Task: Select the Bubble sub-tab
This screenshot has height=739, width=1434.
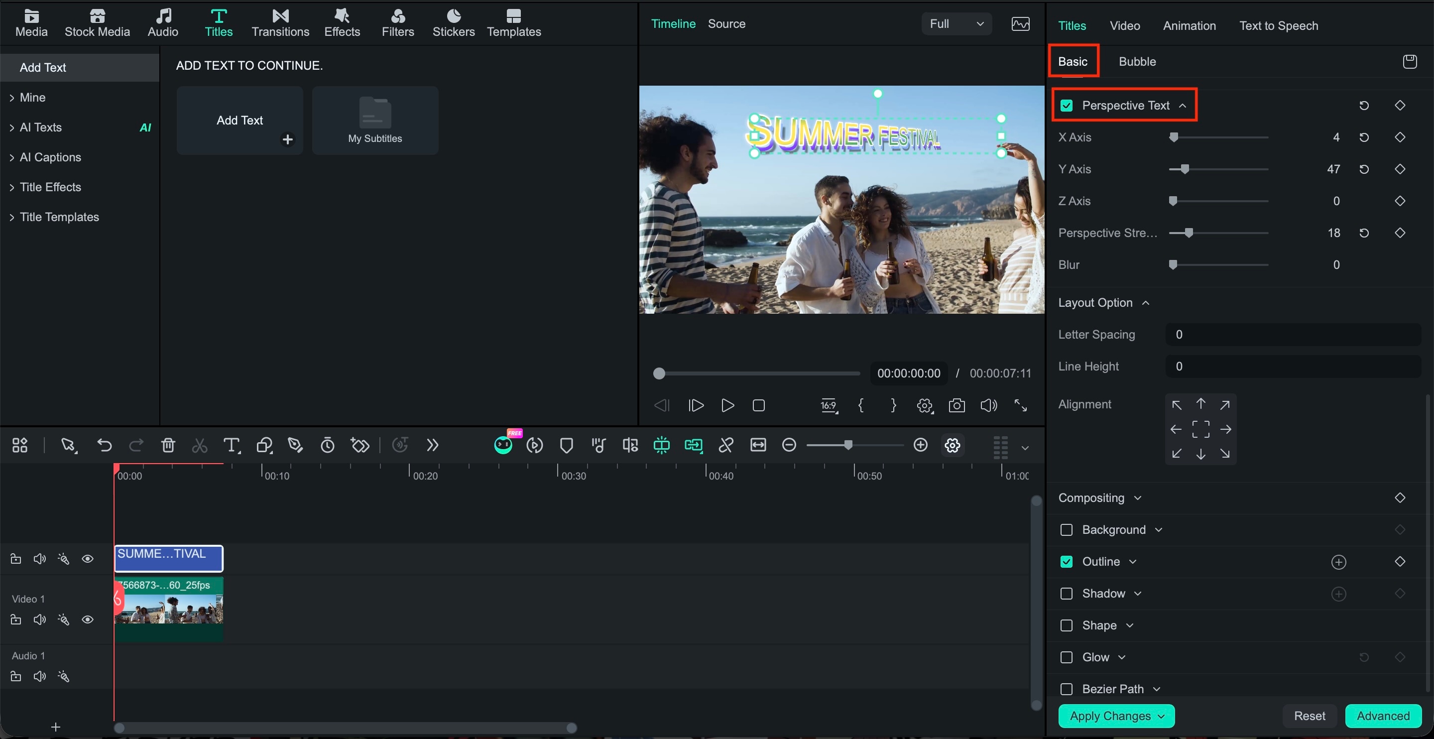Action: point(1137,61)
